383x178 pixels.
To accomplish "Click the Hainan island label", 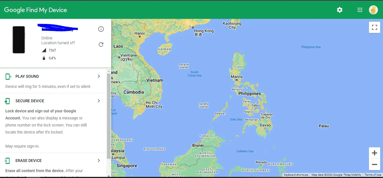I will 165,49.
